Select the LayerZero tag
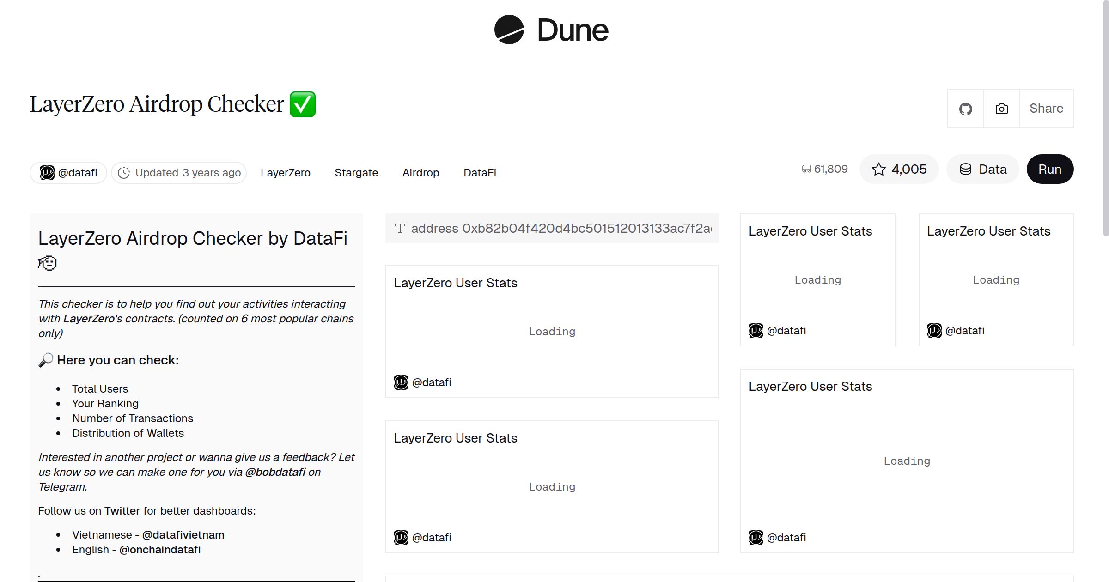Screen dimensions: 1109x582 286,172
